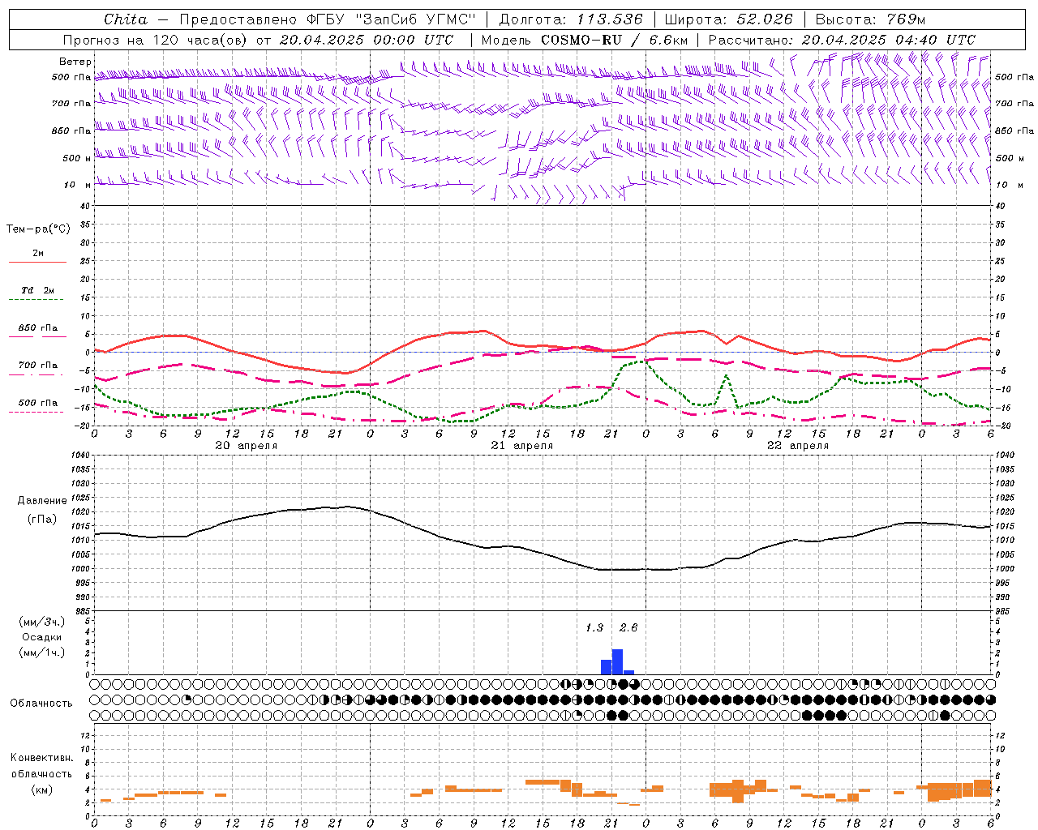Click left wind level label "10 м"

point(76,185)
